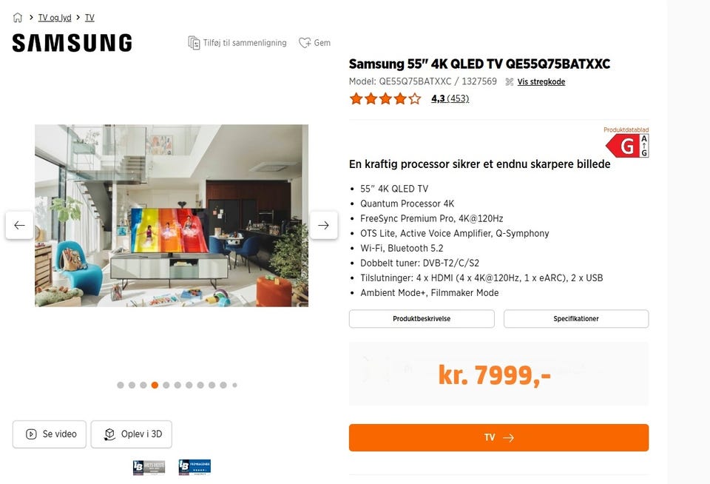
Task: Select the sixth gallery dot indicator
Action: (x=177, y=386)
